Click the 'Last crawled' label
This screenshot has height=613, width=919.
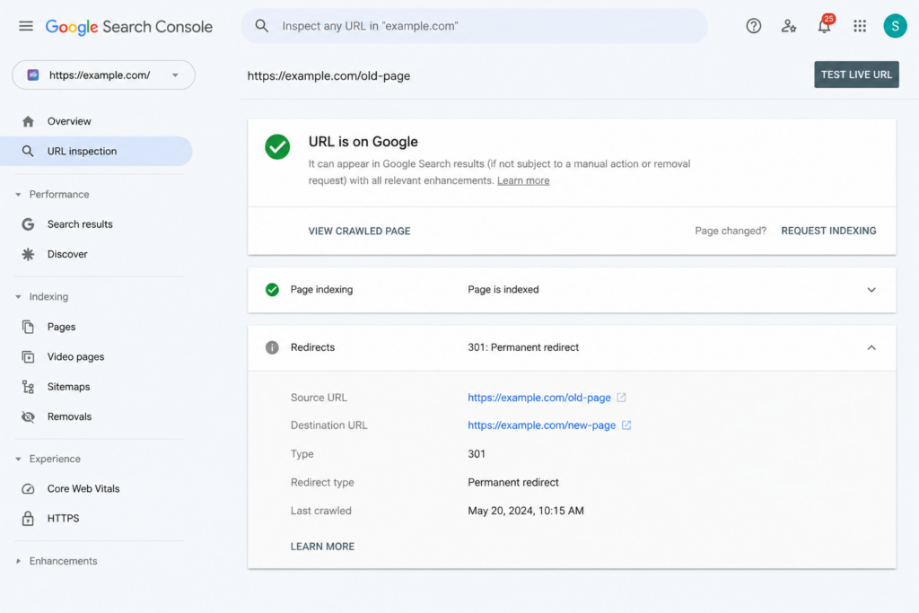pyautogui.click(x=321, y=511)
